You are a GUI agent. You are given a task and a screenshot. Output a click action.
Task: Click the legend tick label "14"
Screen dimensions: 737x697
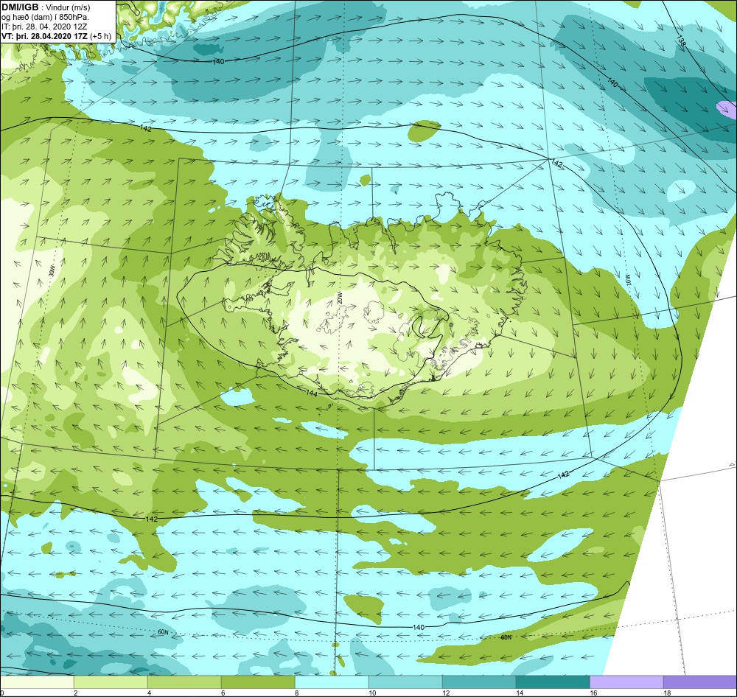tap(520, 693)
